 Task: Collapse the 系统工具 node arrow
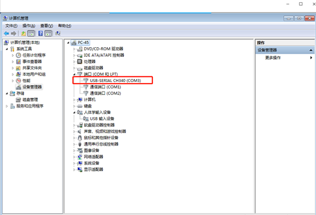tap(7, 49)
